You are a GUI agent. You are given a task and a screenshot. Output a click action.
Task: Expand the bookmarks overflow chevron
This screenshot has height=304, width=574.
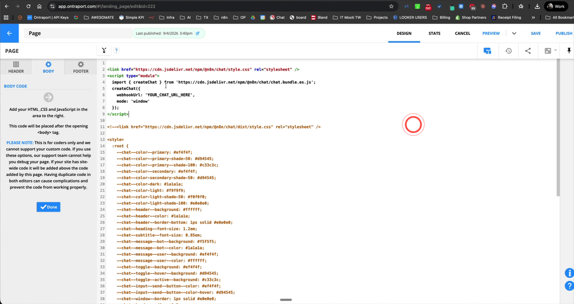533,17
